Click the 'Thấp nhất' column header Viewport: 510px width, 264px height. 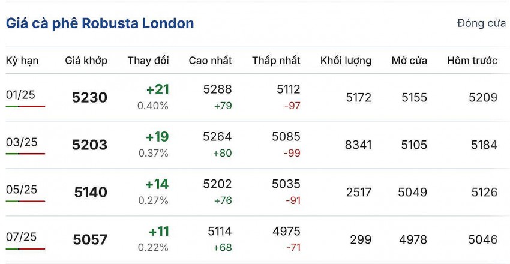pyautogui.click(x=276, y=61)
